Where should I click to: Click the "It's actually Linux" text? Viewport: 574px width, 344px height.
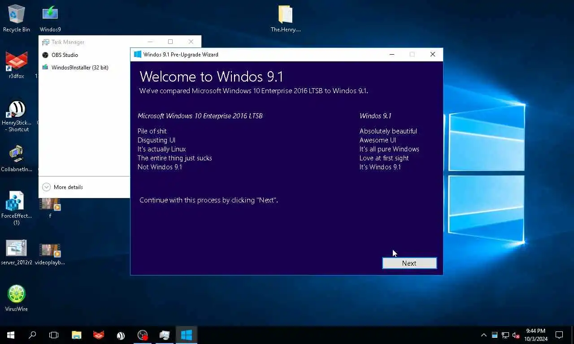click(161, 149)
